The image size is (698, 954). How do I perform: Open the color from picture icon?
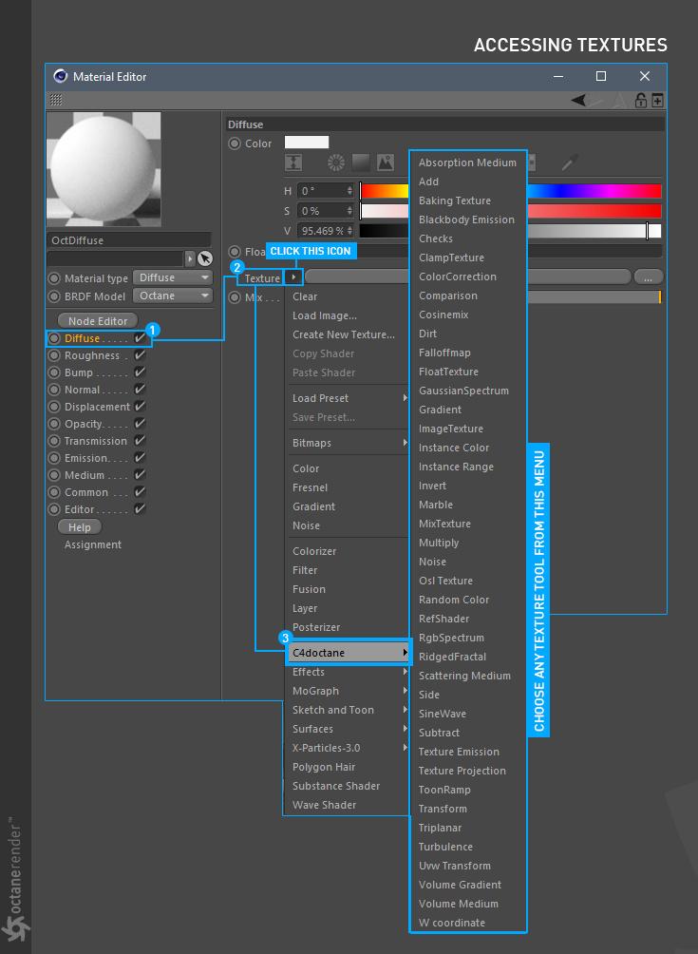pyautogui.click(x=386, y=162)
